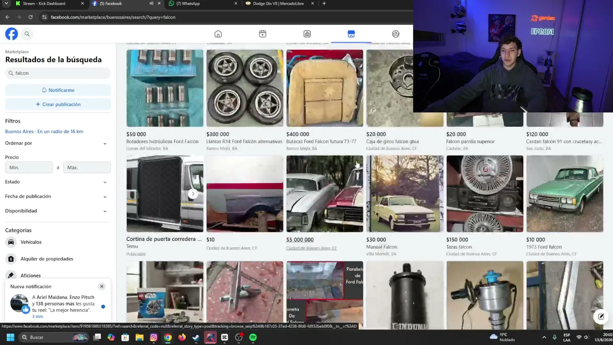
Task: Open the professional dashboard chart icon
Action: (307, 34)
